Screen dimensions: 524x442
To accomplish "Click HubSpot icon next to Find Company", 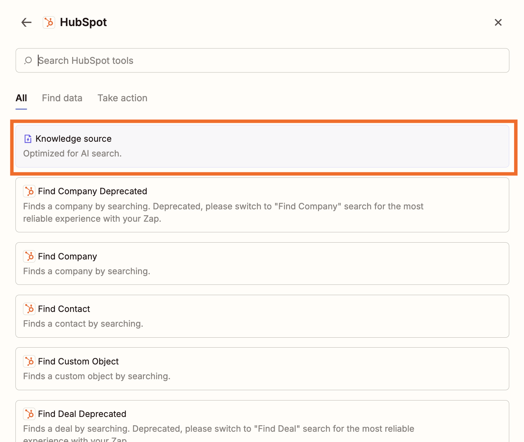I will 29,256.
